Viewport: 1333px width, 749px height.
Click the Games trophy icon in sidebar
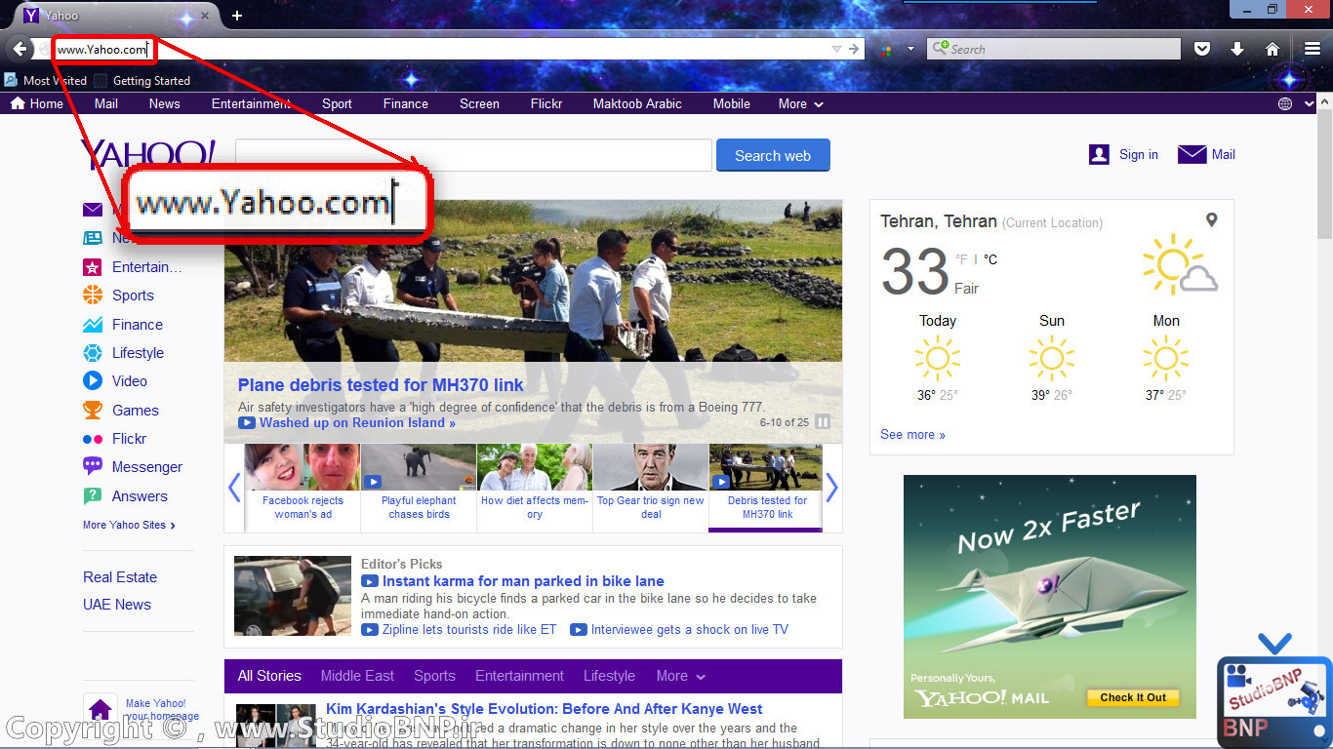coord(93,411)
